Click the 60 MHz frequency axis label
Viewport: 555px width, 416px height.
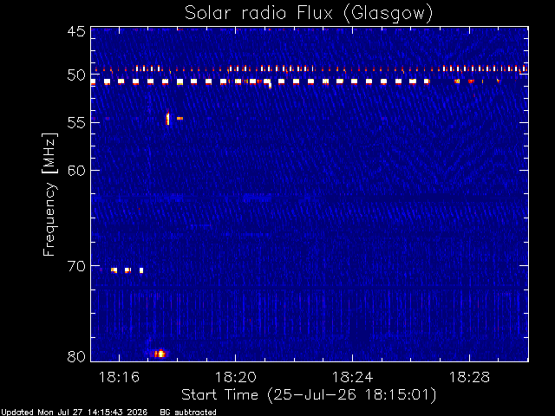pos(76,171)
